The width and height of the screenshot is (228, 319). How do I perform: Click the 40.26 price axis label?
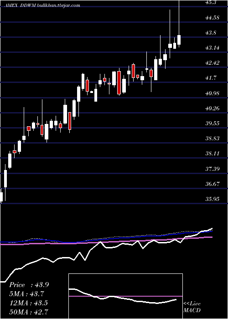click(212, 108)
